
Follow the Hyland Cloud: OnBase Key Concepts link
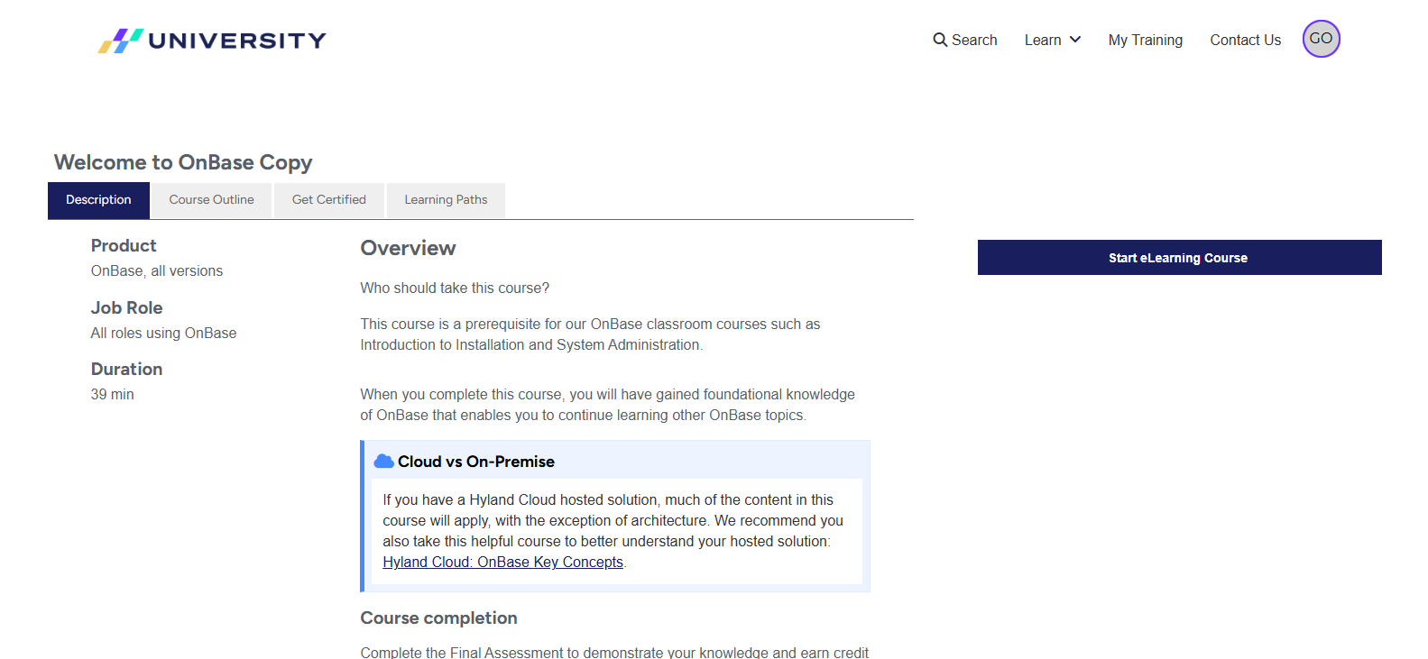click(x=502, y=563)
